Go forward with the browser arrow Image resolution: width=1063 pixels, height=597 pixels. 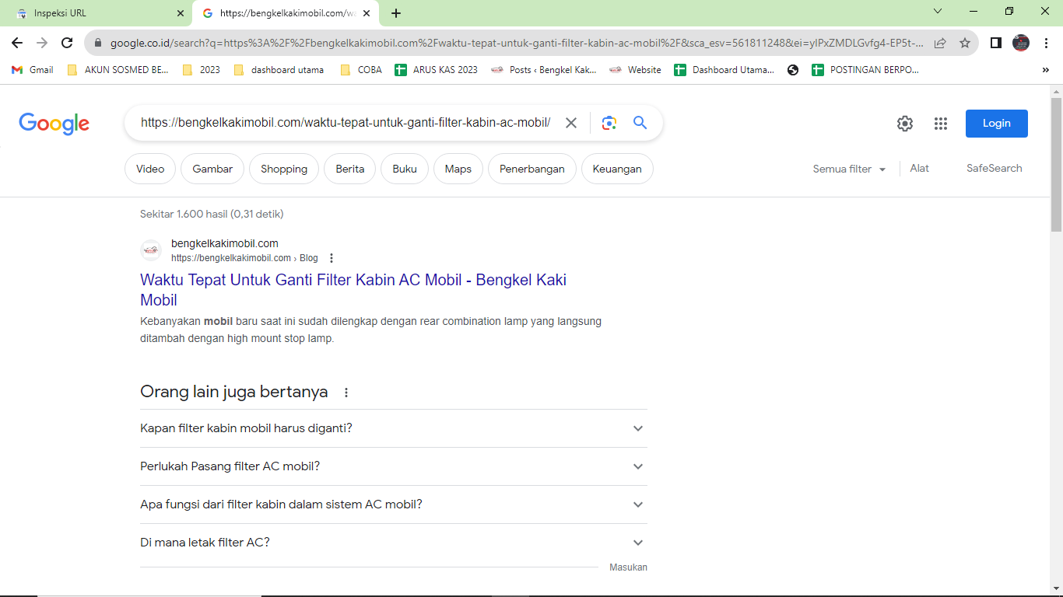pos(42,43)
